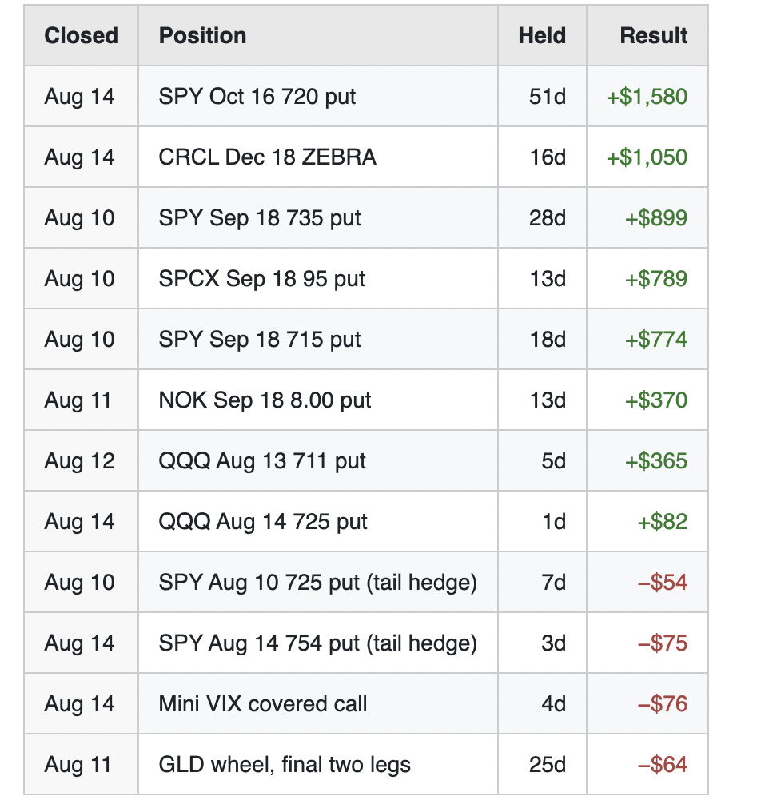Select the "–$75" loss value

(x=663, y=643)
